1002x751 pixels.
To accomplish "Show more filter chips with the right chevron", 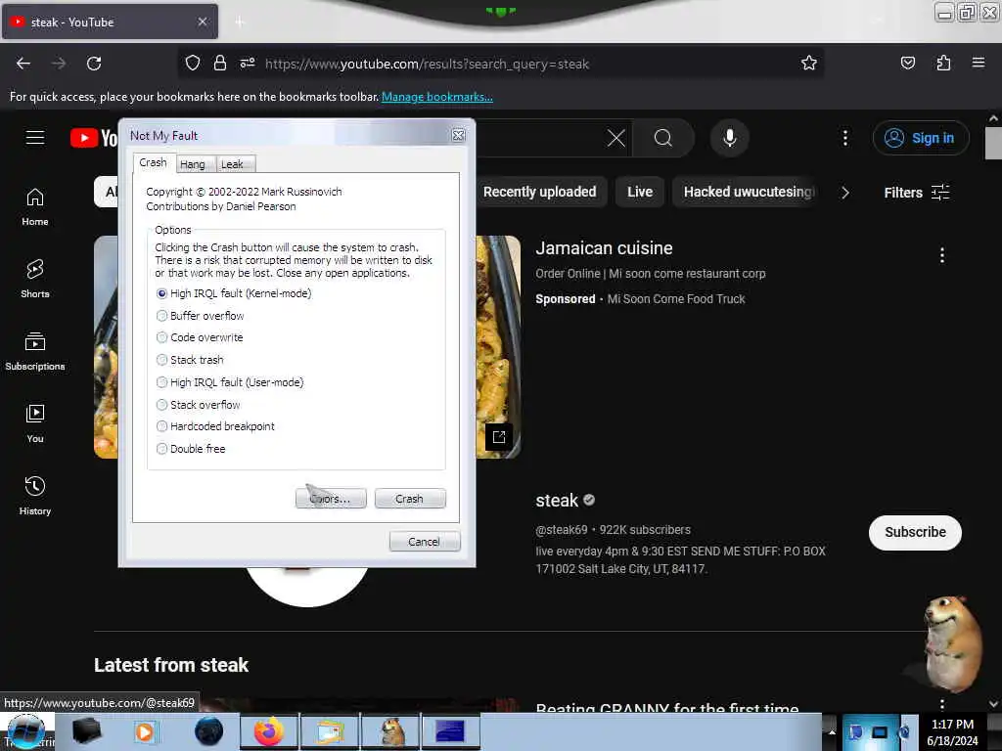I will coord(844,193).
